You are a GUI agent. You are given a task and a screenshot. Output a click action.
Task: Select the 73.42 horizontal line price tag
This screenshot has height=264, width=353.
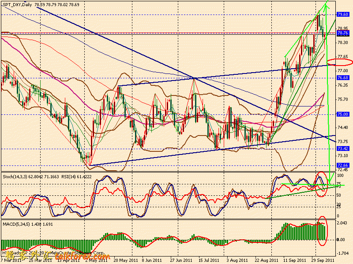(343, 149)
